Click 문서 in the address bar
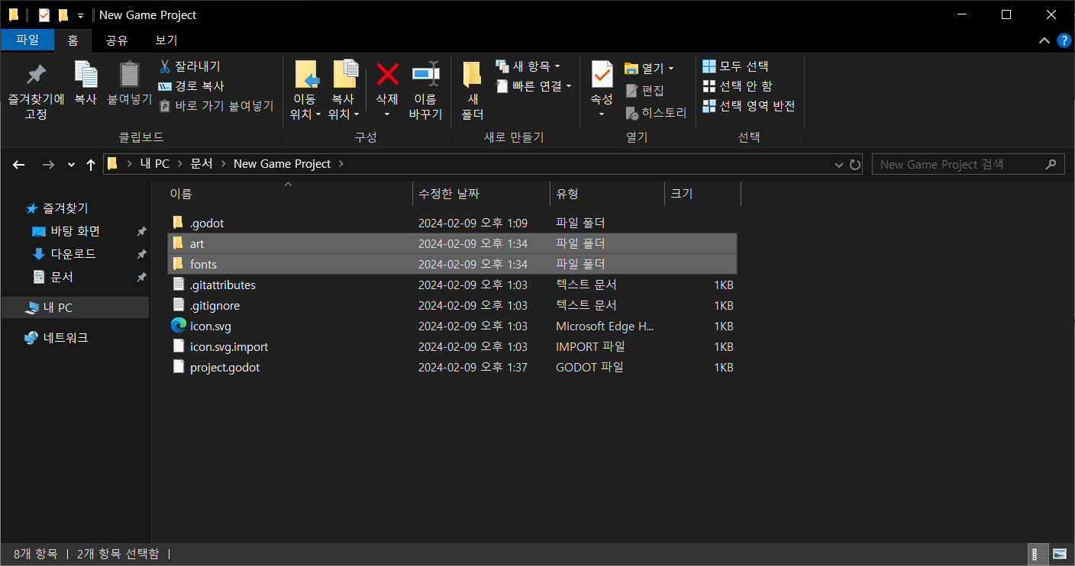The height and width of the screenshot is (566, 1075). click(201, 164)
